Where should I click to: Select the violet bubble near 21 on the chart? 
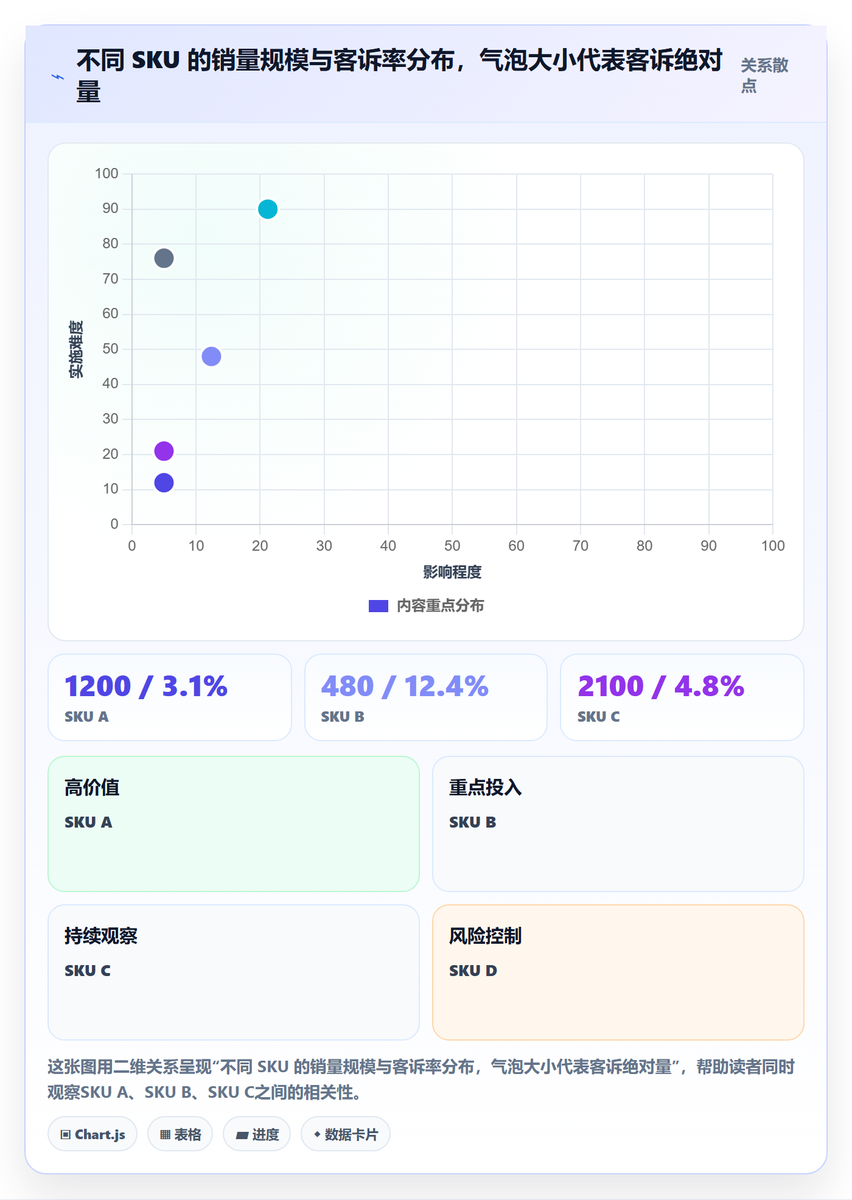(x=164, y=451)
